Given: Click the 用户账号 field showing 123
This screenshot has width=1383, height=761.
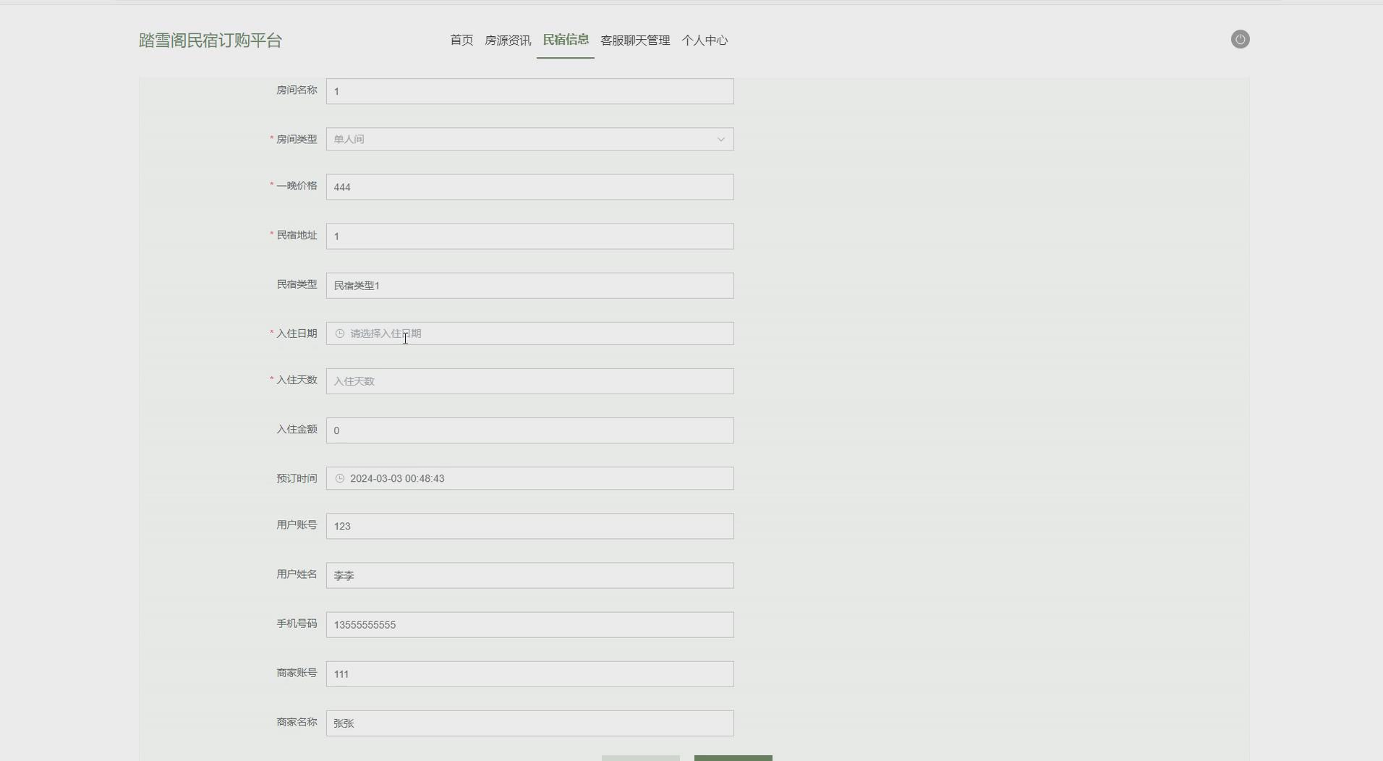Looking at the screenshot, I should [x=529, y=526].
